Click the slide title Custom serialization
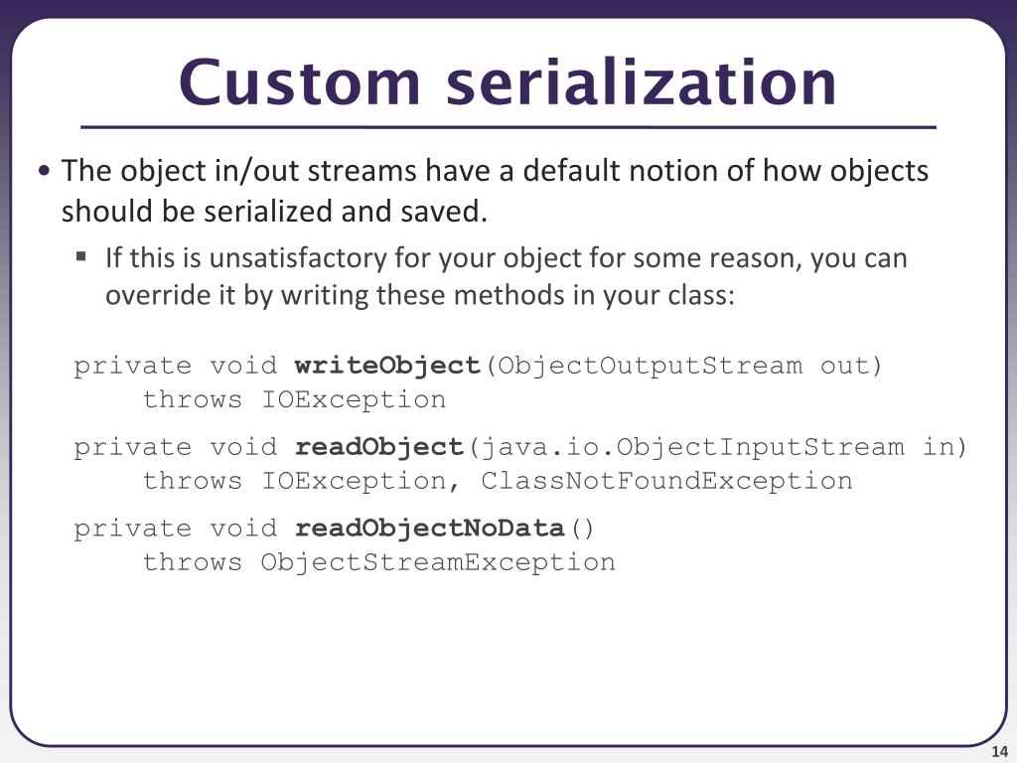Viewport: 1017px width, 763px height. (508, 81)
